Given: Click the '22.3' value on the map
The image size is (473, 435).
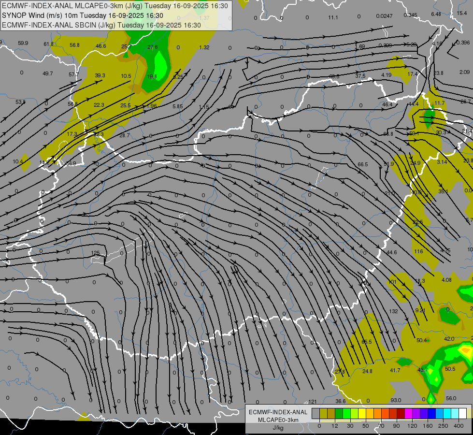Looking at the screenshot, I should pos(99,105).
